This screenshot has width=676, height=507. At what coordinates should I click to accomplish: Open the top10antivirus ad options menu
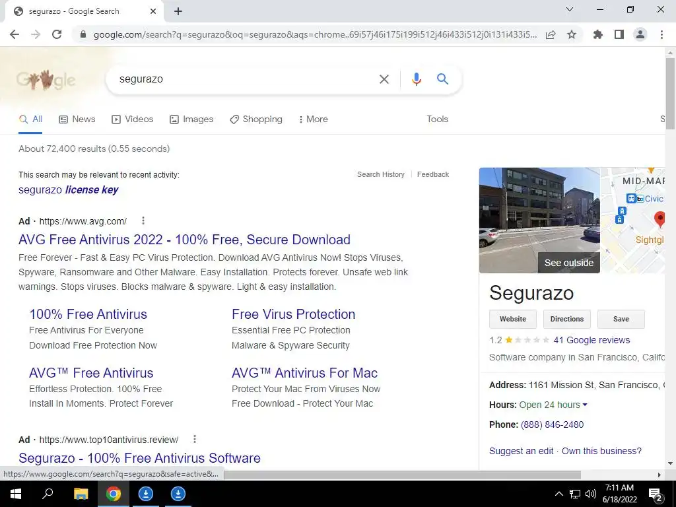point(195,439)
